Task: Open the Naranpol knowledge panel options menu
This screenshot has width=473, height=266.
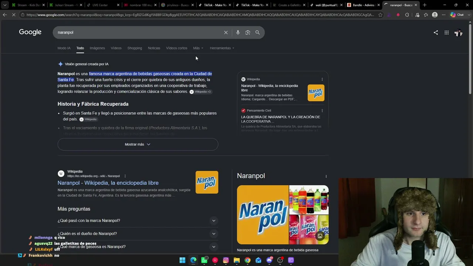Action: point(326,176)
